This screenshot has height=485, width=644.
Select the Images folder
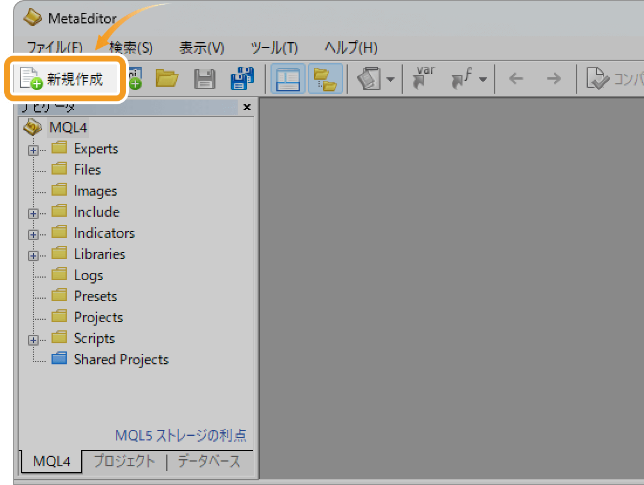(95, 191)
